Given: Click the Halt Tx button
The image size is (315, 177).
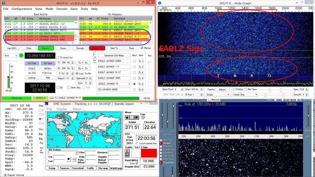Looking at the screenshot, I should (114, 48).
